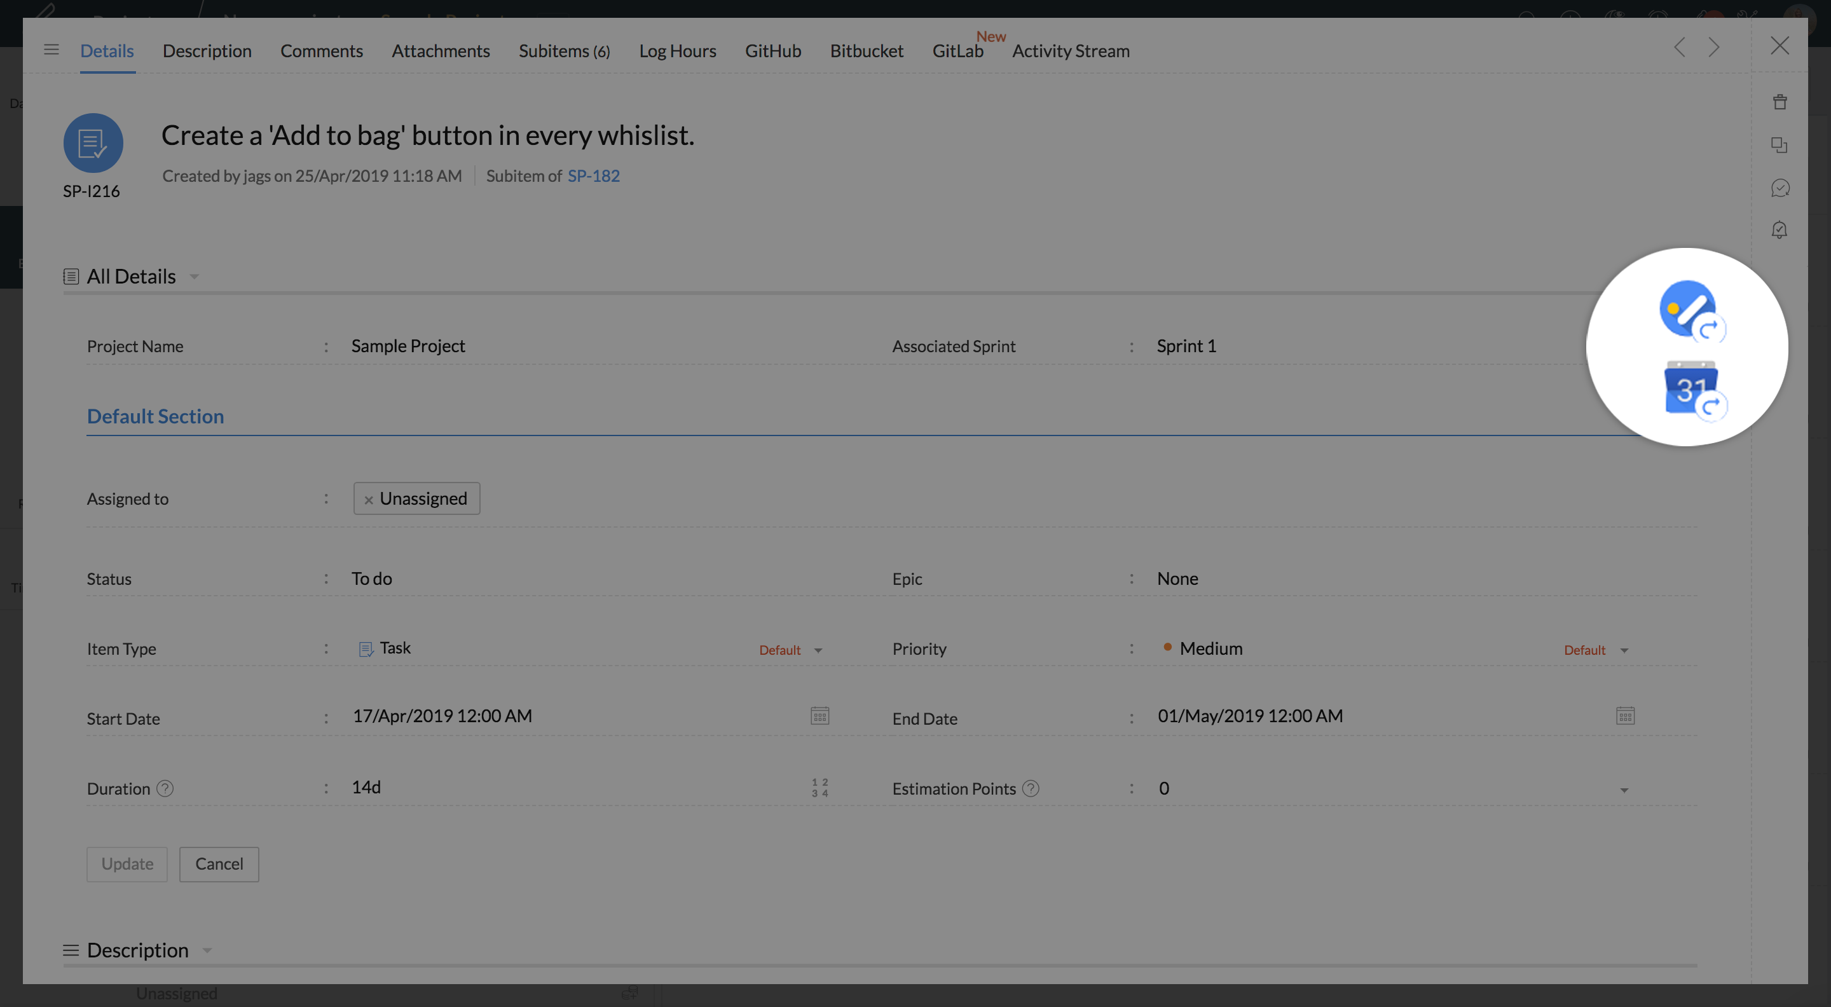Click the clone item icon
The height and width of the screenshot is (1007, 1831).
(1779, 145)
